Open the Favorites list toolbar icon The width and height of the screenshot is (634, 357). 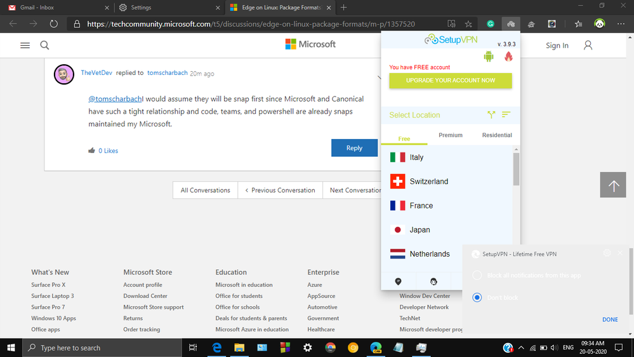[579, 24]
